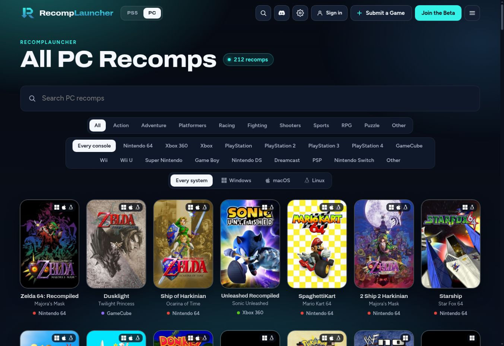Viewport: 504px width, 346px height.
Task: Filter by original Xbox console
Action: [206, 146]
